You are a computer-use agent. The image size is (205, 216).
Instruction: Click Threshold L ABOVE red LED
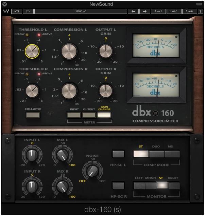pyautogui.click(x=39, y=35)
